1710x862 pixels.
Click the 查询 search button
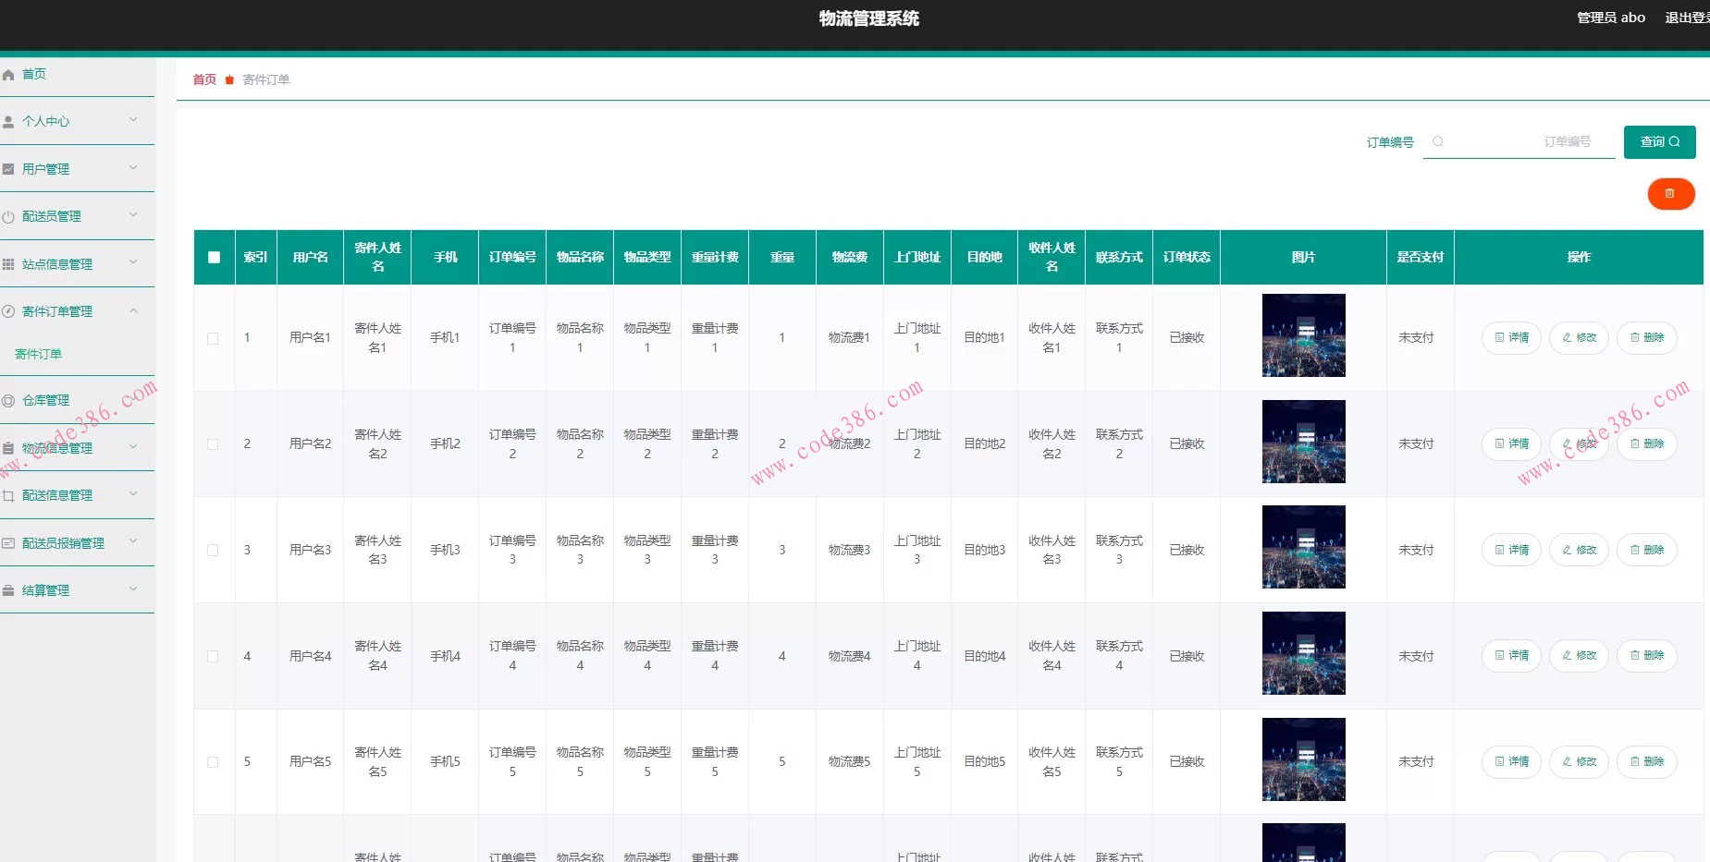coord(1659,142)
